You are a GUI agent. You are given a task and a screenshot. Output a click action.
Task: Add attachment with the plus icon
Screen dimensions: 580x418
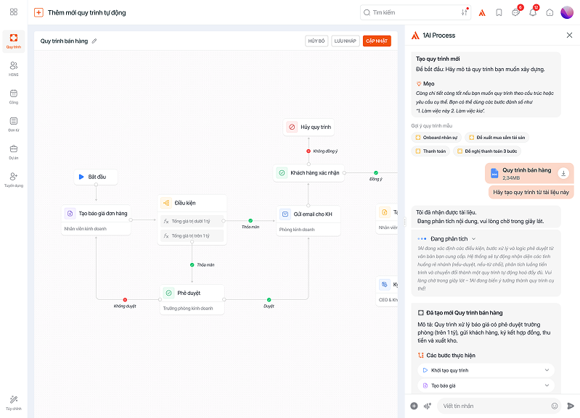[x=414, y=406]
